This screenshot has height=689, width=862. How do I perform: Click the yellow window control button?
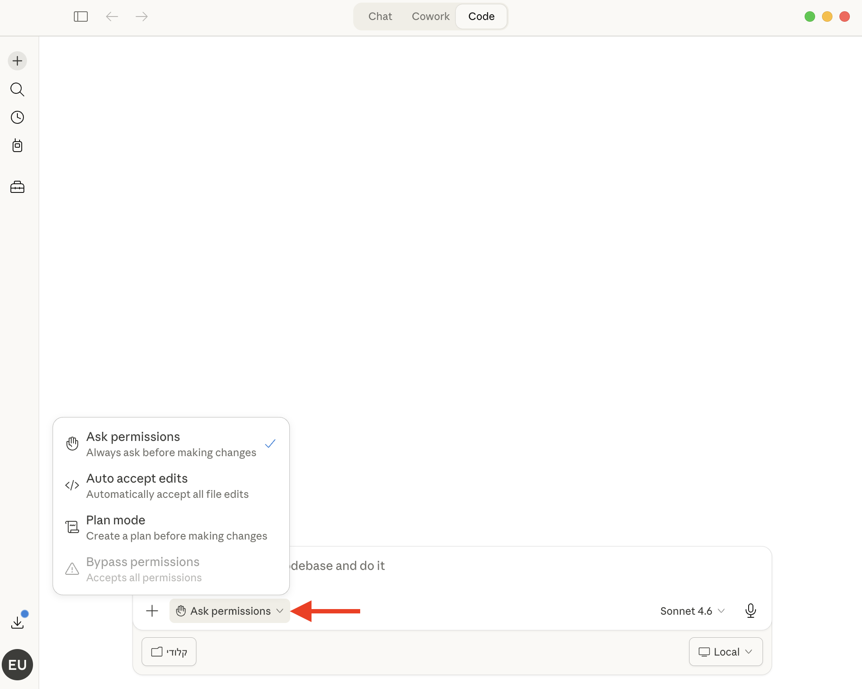(827, 17)
